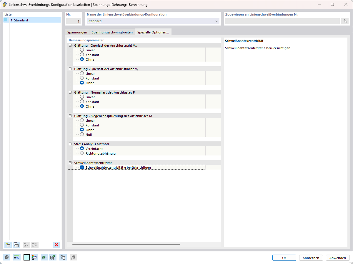Click the fx formula view icon
Viewport: 353px width, 264px height.
(x=73, y=258)
